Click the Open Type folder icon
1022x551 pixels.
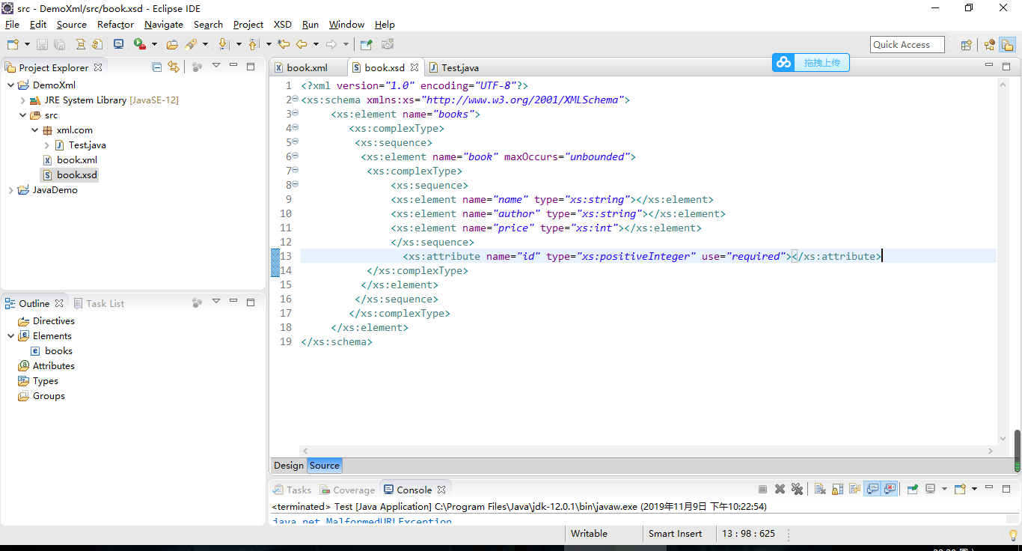pos(172,45)
